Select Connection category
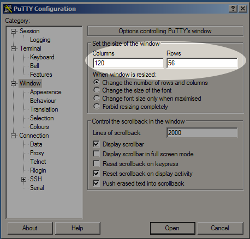Image resolution: width=250 pixels, height=239 pixels. [x=34, y=136]
